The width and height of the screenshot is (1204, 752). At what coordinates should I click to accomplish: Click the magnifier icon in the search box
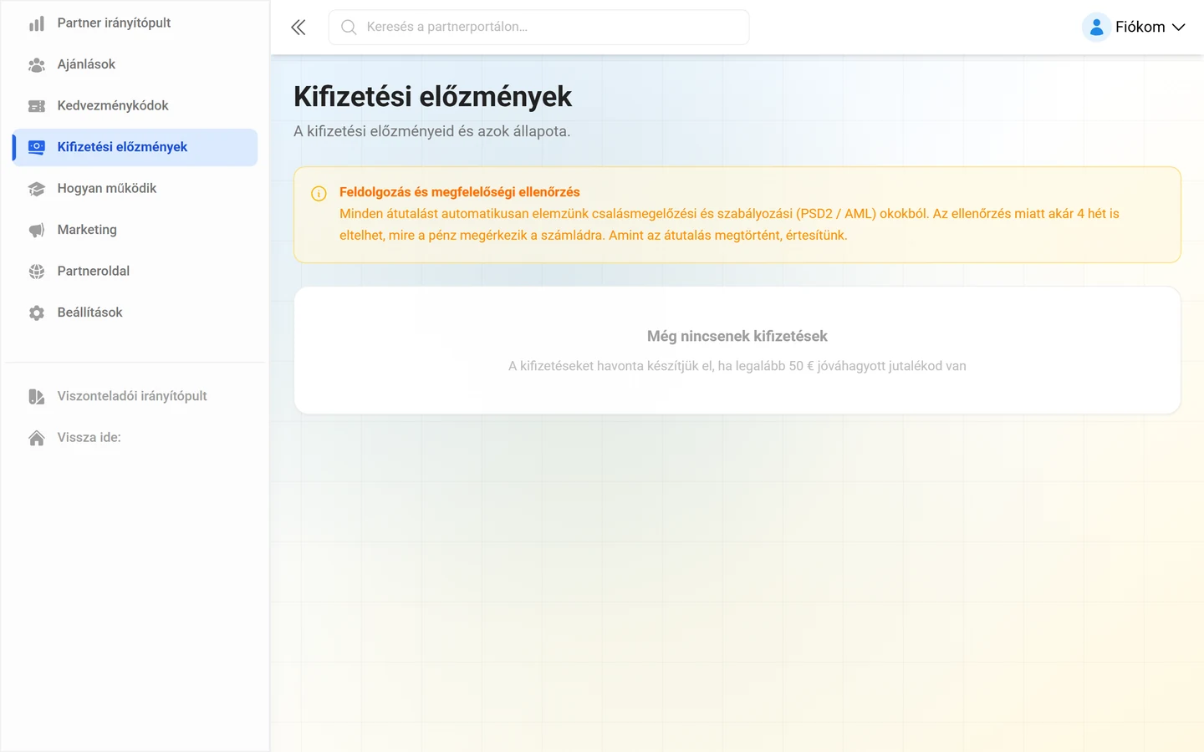coord(349,28)
